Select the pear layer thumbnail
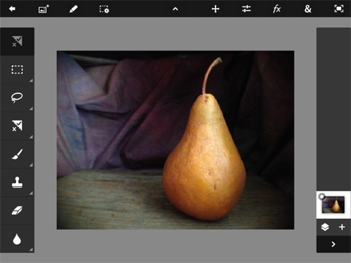Image resolution: width=351 pixels, height=263 pixels. click(x=333, y=205)
